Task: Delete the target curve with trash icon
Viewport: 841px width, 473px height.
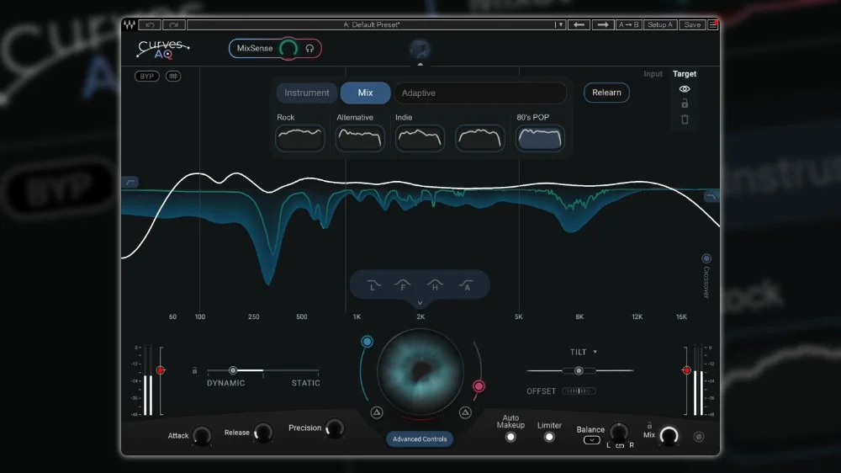Action: coord(685,120)
